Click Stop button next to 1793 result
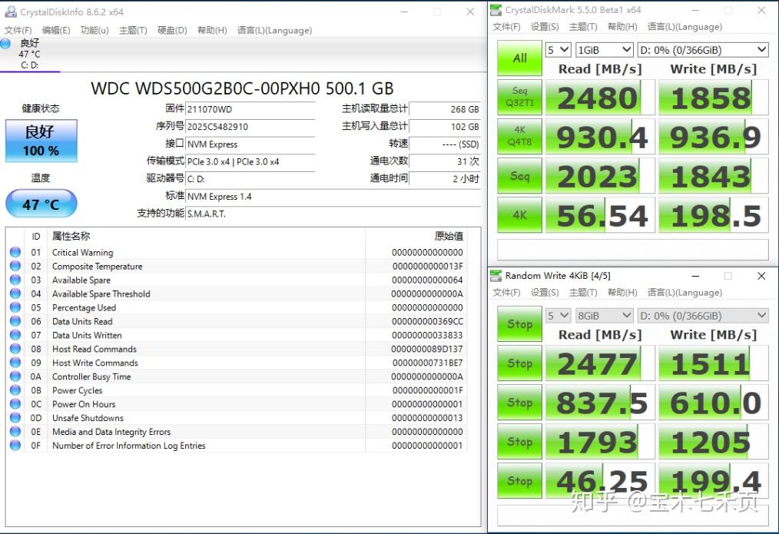The width and height of the screenshot is (779, 534). 519,442
